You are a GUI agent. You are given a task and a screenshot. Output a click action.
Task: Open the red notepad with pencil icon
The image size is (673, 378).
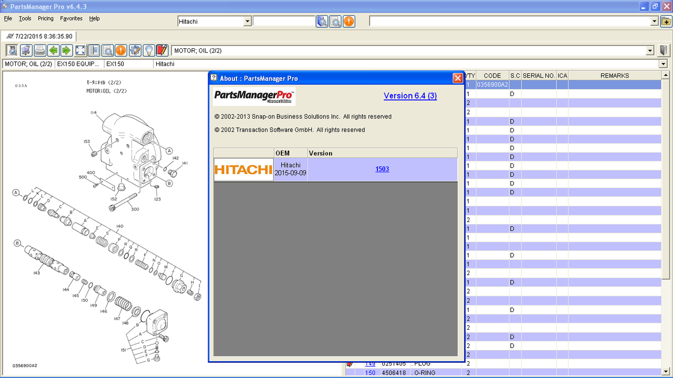pyautogui.click(x=162, y=50)
